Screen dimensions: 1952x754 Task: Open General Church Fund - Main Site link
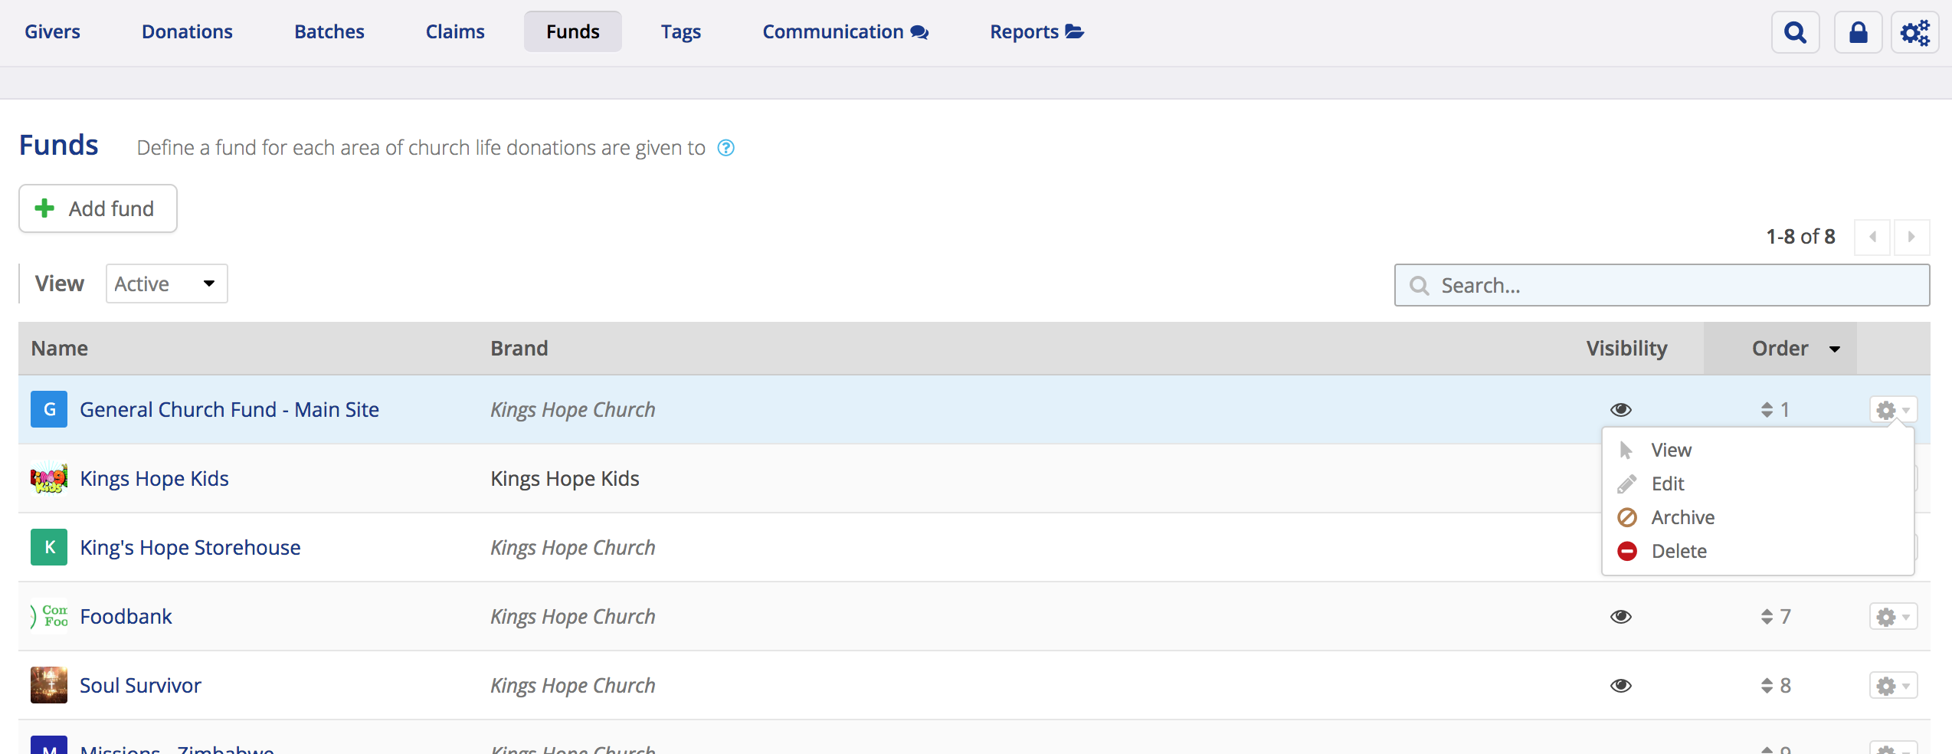[230, 410]
